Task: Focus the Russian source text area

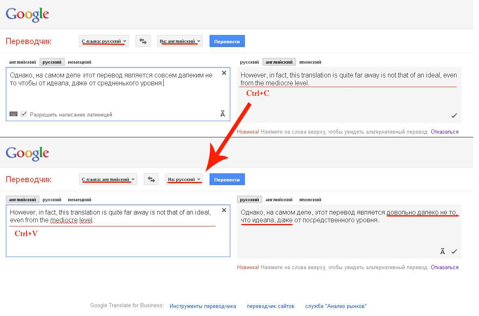Action: (x=118, y=94)
